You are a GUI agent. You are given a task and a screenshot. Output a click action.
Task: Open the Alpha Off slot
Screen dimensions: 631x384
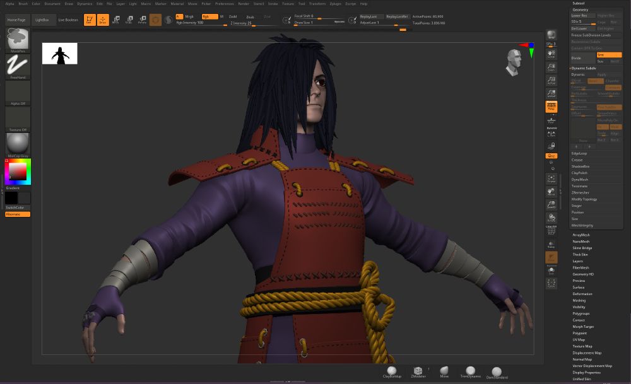(x=18, y=93)
